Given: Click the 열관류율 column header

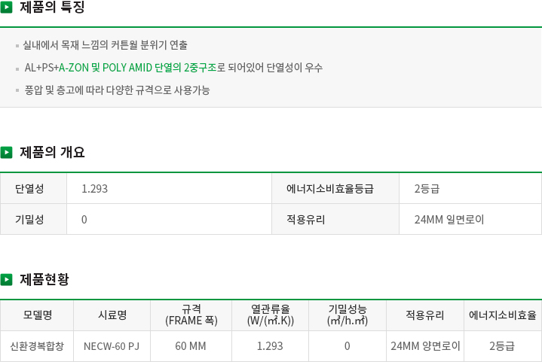Looking at the screenshot, I should 271,315.
